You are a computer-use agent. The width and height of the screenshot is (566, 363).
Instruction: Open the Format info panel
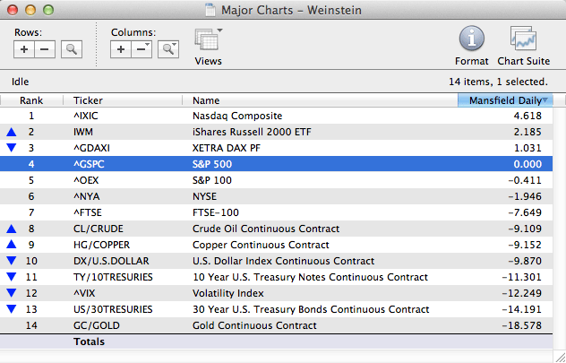pos(472,46)
